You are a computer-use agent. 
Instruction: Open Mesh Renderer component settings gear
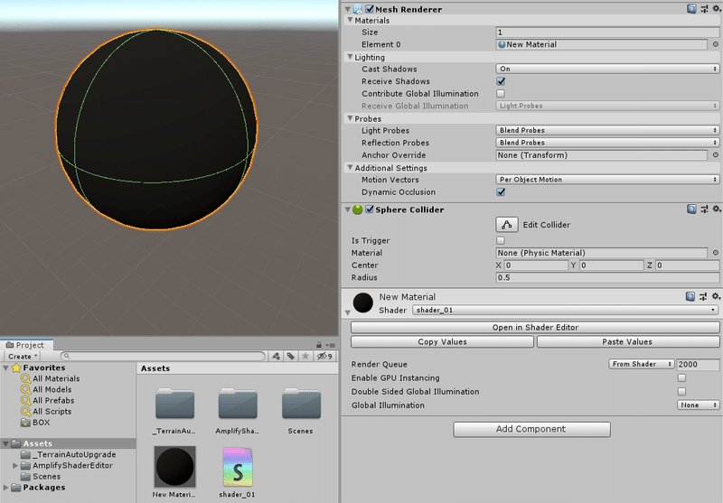click(x=717, y=8)
